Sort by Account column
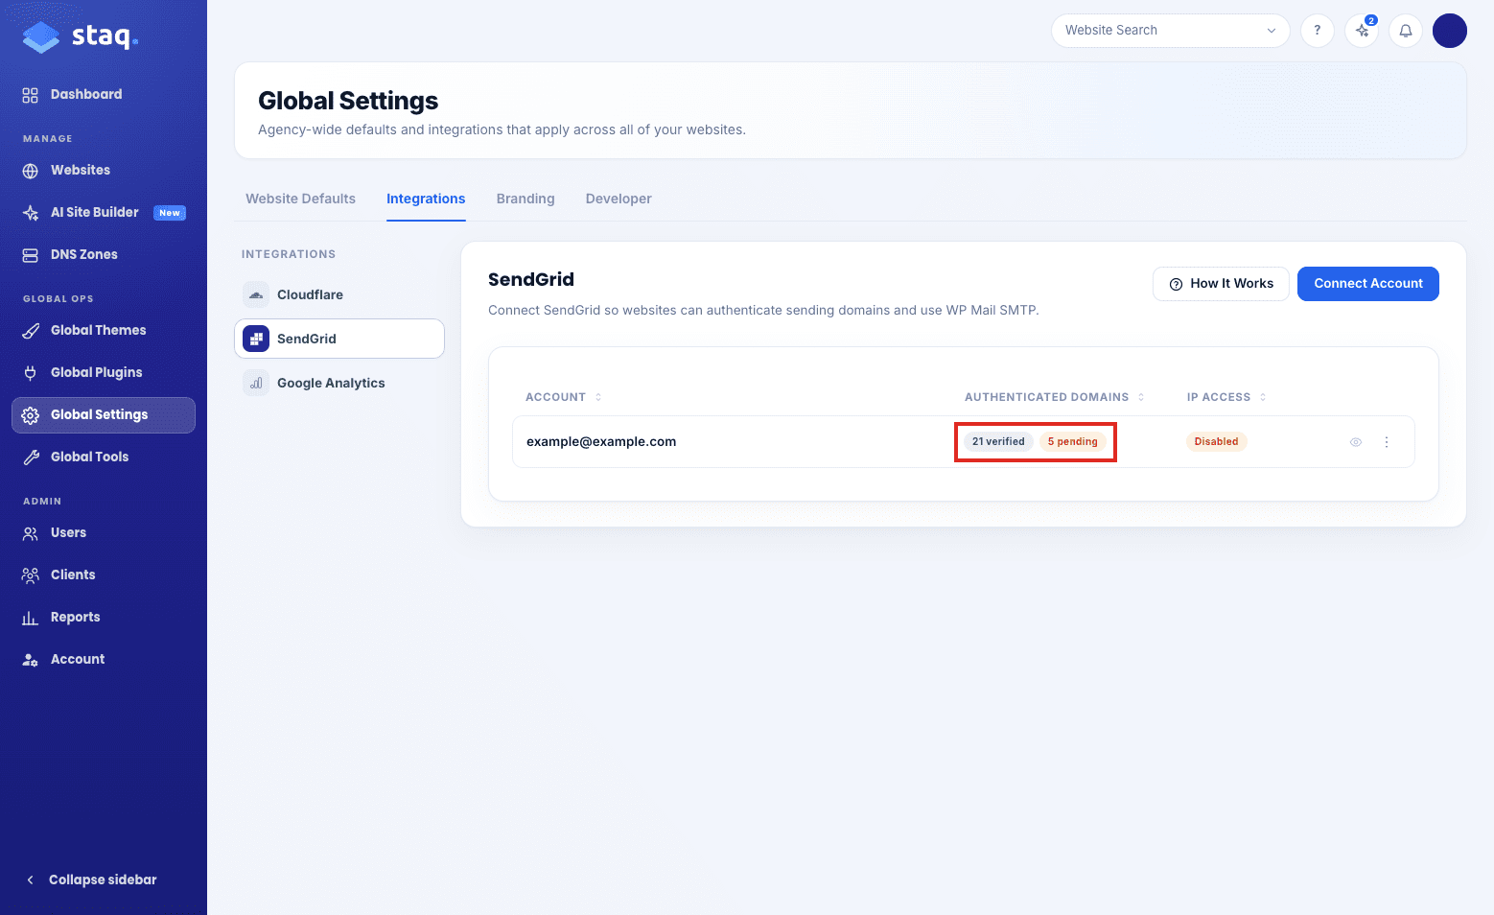Image resolution: width=1494 pixels, height=915 pixels. [564, 397]
